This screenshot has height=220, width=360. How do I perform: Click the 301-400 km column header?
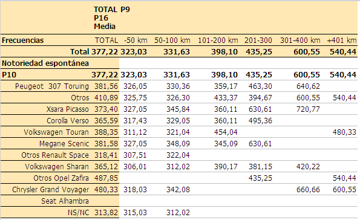click(300, 40)
